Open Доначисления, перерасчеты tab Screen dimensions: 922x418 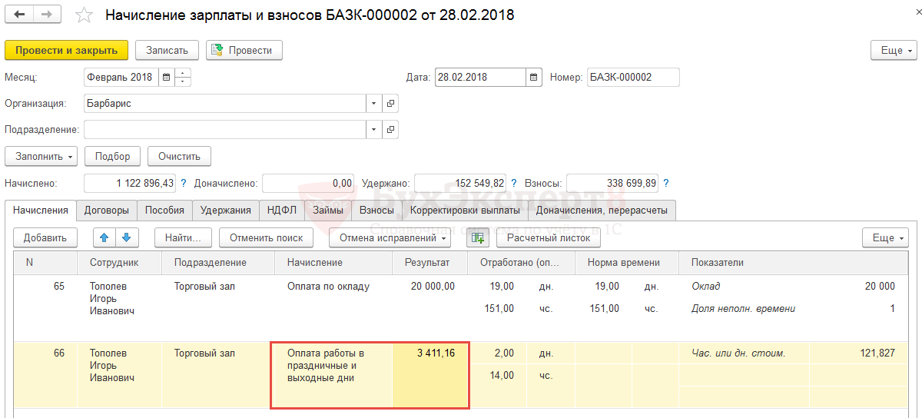(x=602, y=210)
